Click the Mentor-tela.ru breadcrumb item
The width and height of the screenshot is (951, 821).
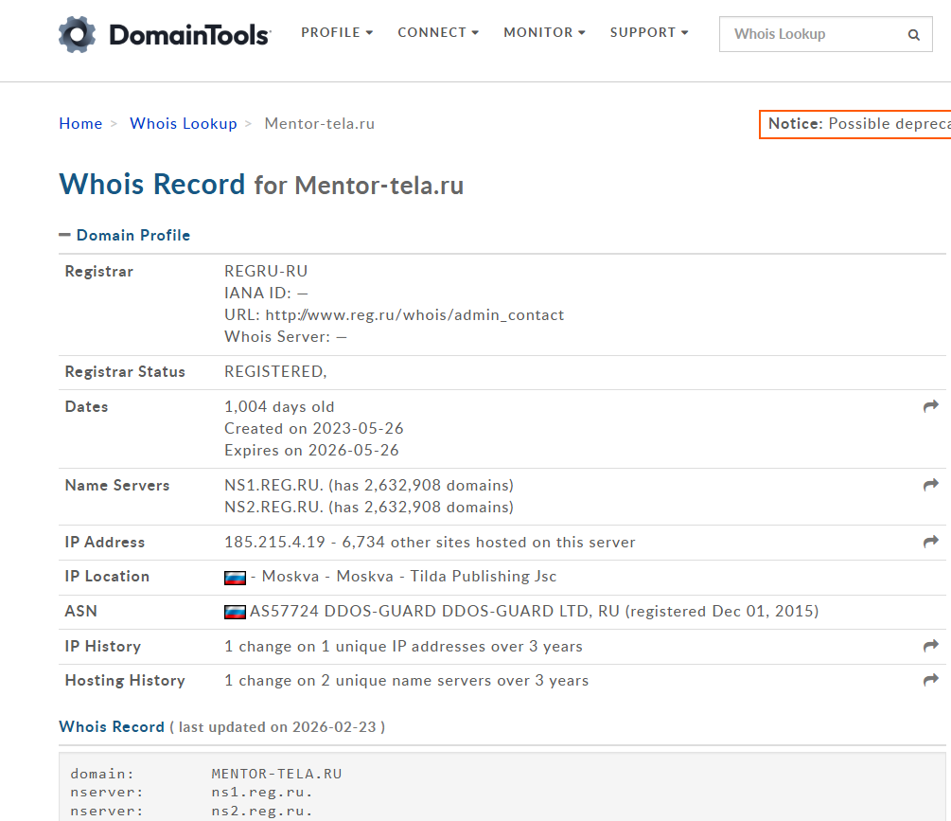[320, 124]
